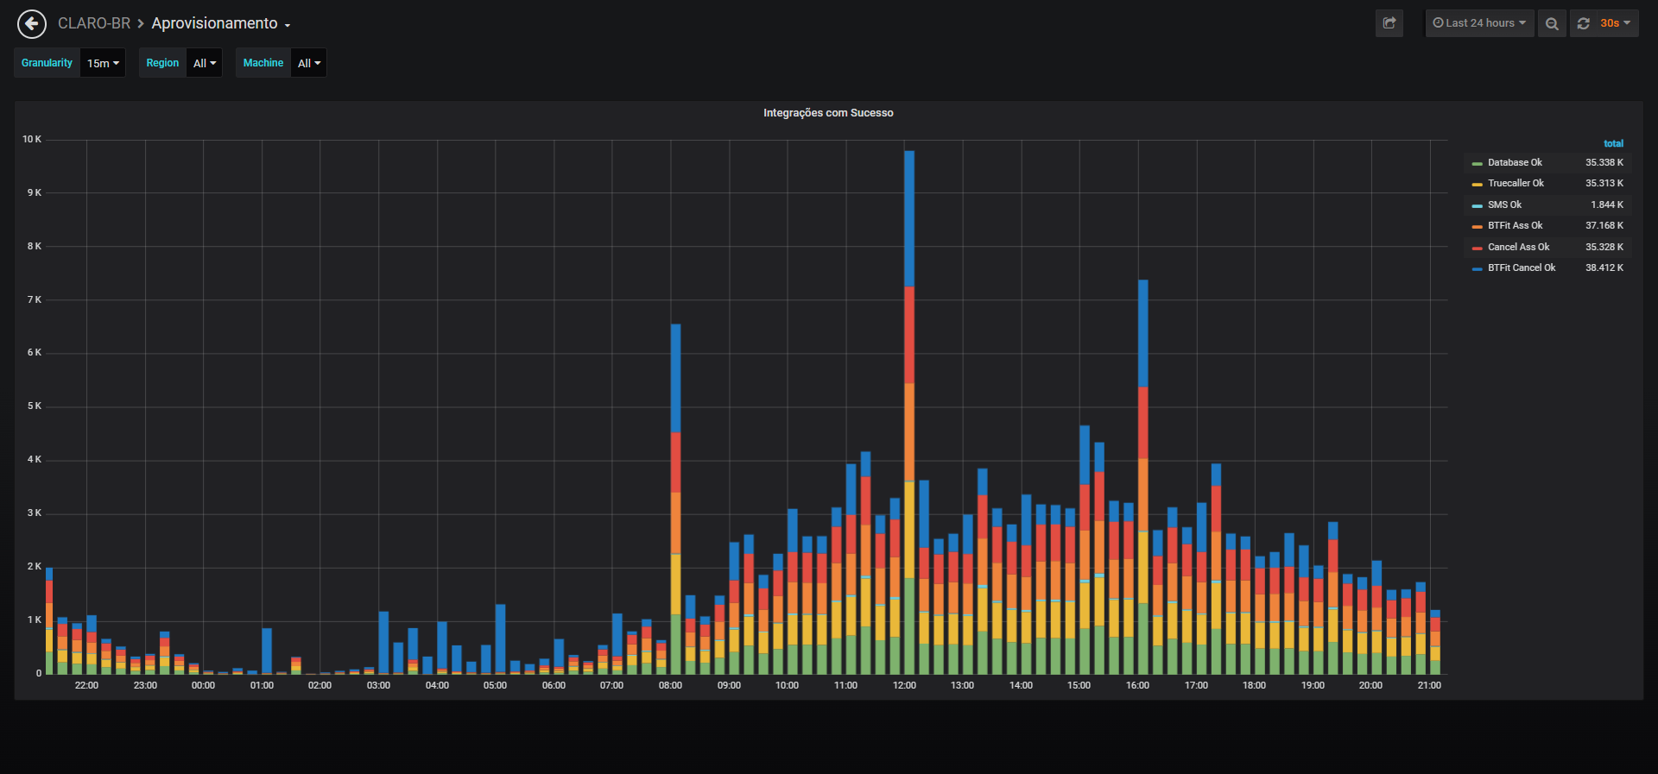Open the Region All dropdown
Viewport: 1658px width, 774px height.
pos(205,63)
